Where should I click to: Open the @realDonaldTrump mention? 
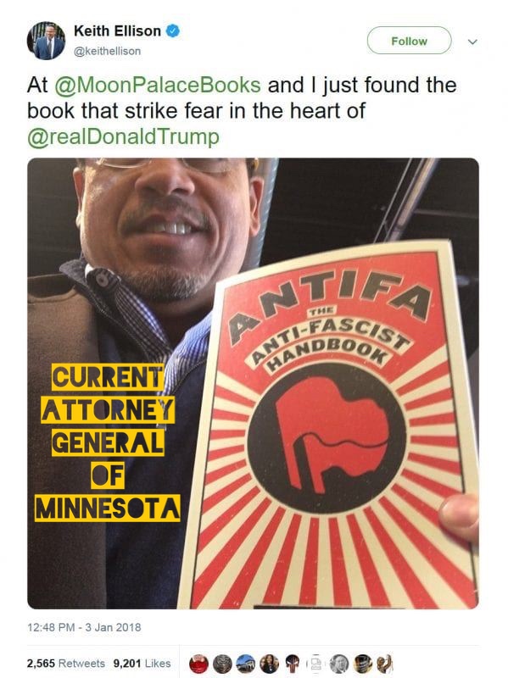[123, 137]
